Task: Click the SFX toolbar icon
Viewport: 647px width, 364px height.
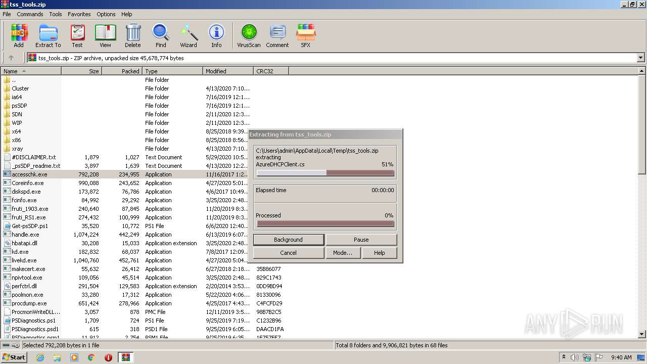Action: coord(306,36)
